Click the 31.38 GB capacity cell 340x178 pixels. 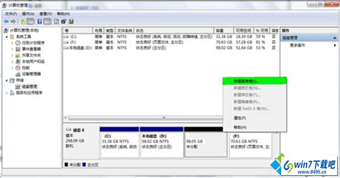[224, 36]
